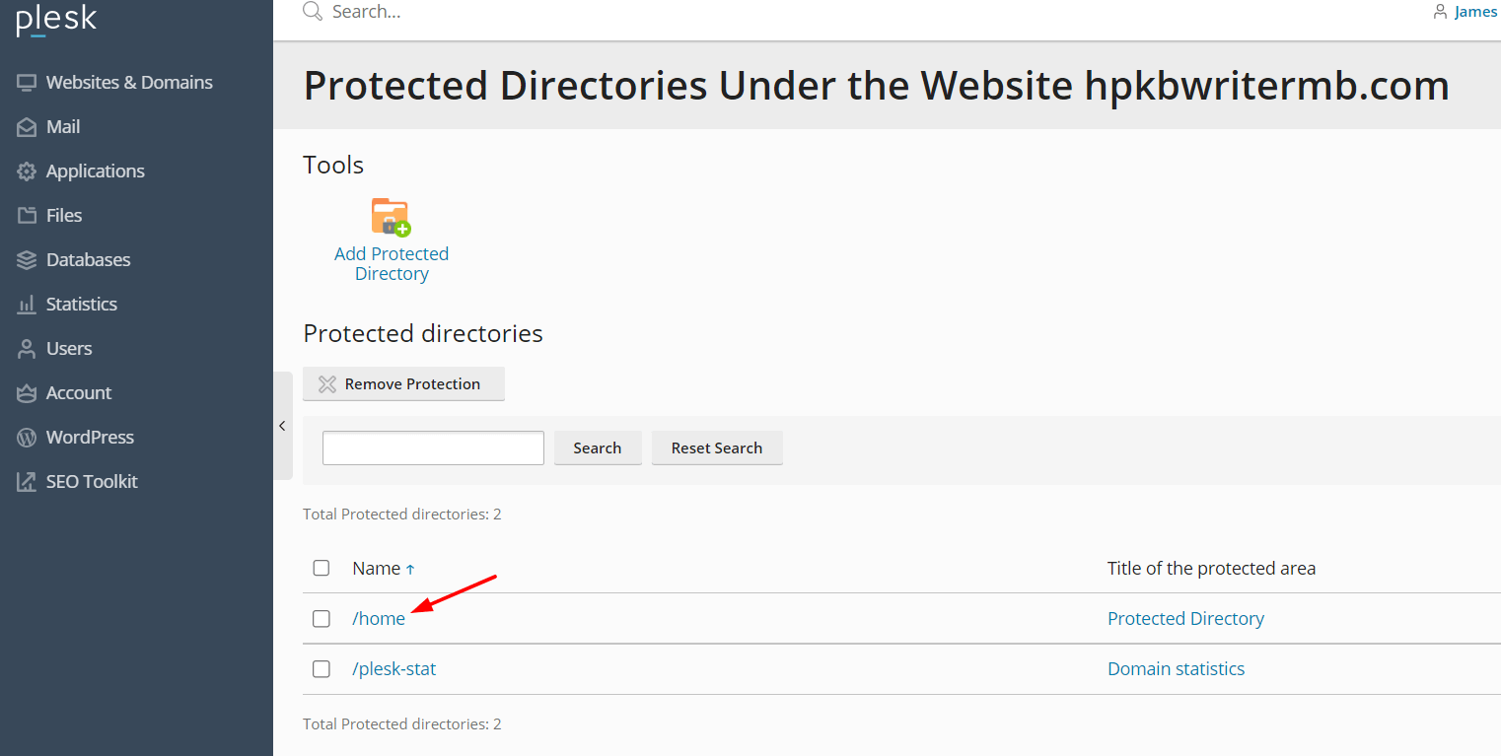
Task: Open Websites & Domains from the sidebar
Action: [x=27, y=82]
